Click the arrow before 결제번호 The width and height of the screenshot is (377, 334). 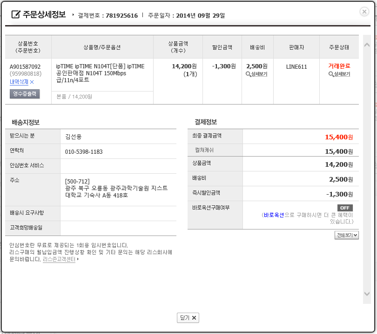pos(73,15)
